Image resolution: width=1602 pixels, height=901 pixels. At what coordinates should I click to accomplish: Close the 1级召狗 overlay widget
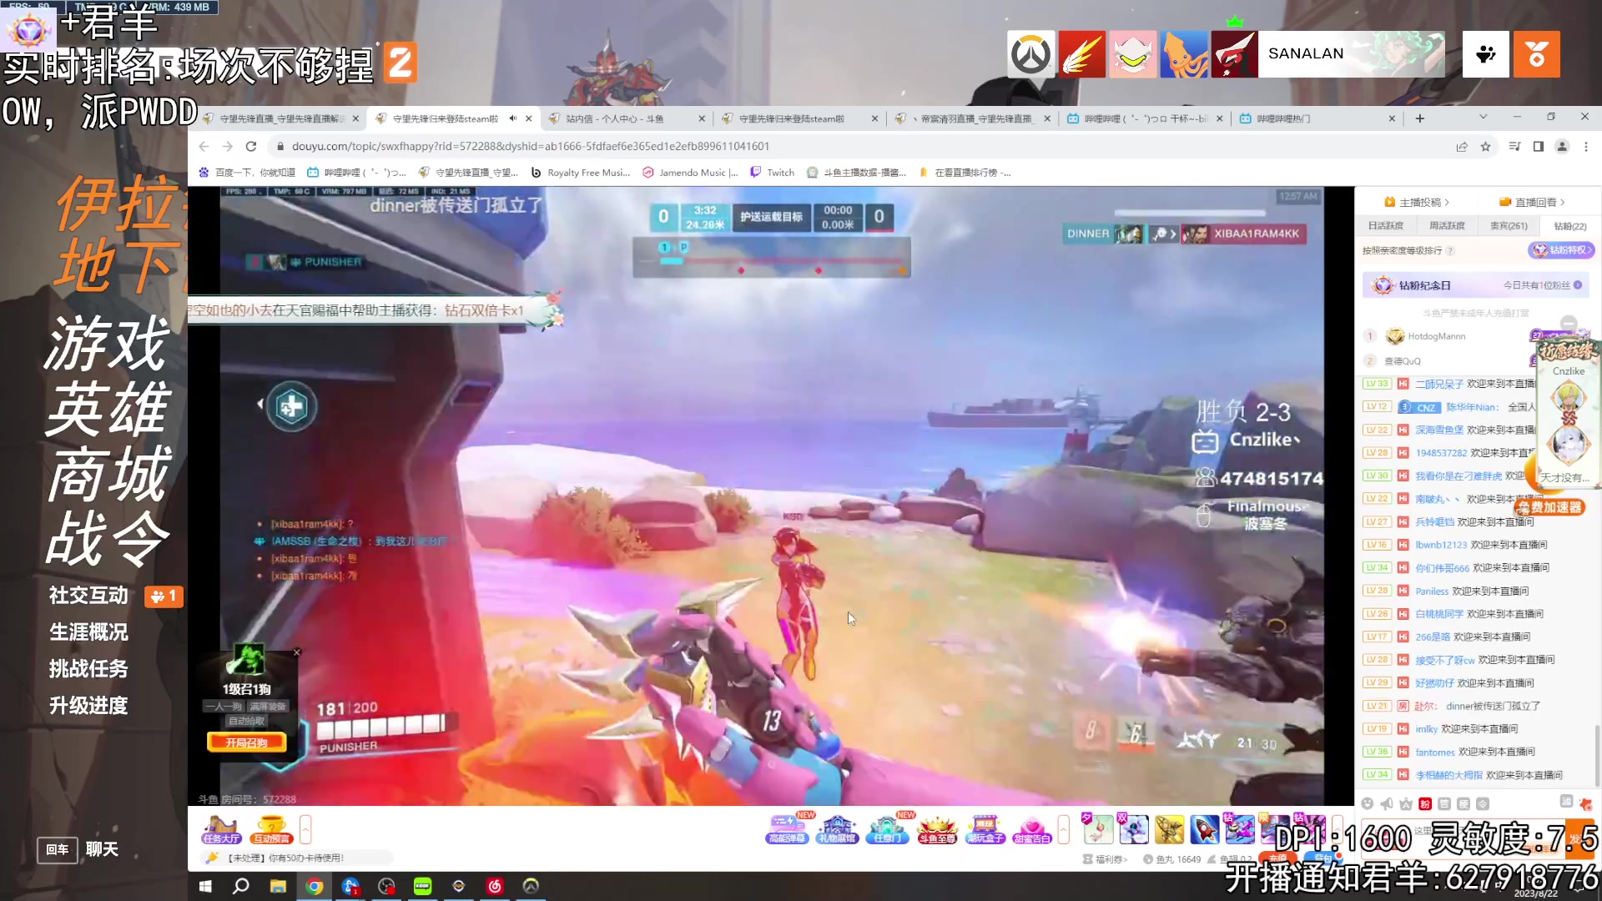click(x=296, y=652)
